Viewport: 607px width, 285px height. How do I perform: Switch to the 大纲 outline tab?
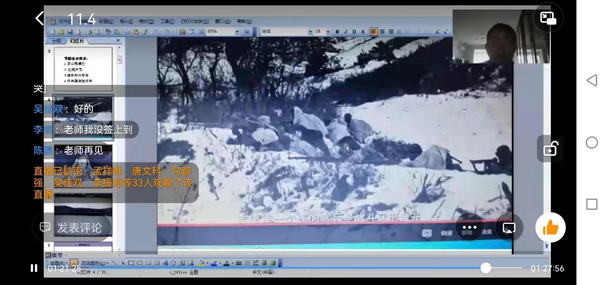tap(56, 41)
